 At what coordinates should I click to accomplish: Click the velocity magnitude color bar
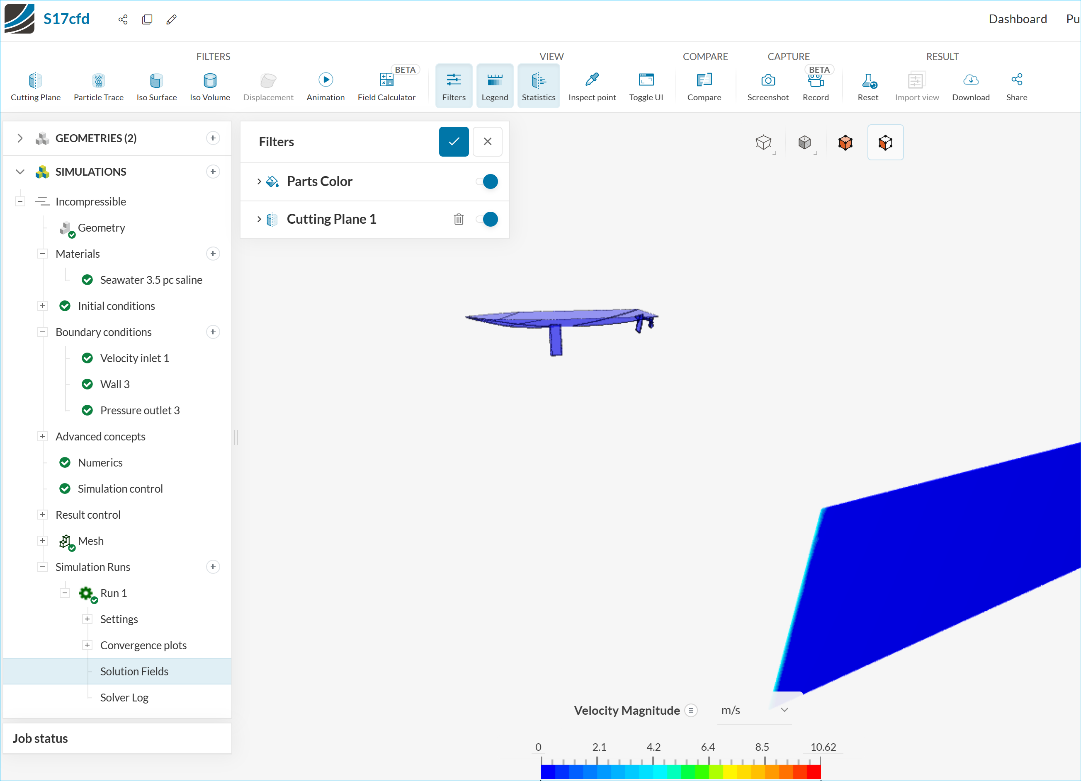pyautogui.click(x=680, y=771)
